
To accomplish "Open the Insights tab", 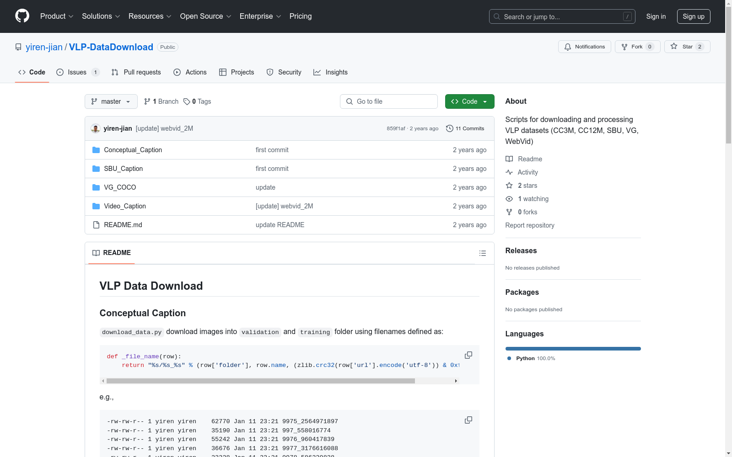I will pos(330,72).
